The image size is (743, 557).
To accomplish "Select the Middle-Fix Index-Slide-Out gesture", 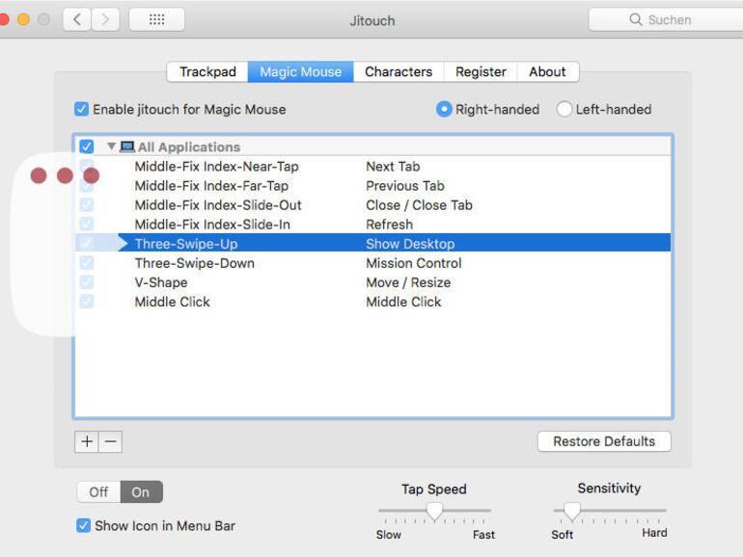I will pyautogui.click(x=218, y=205).
